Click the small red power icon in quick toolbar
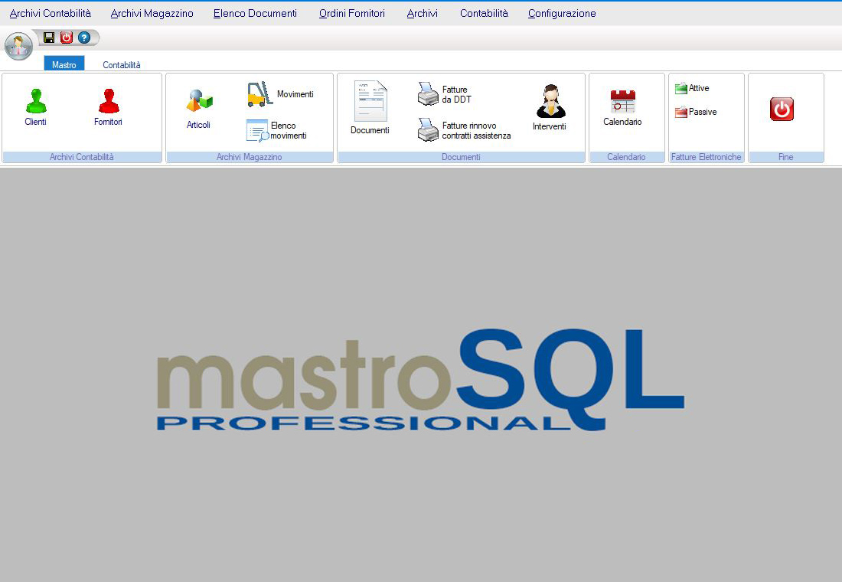The height and width of the screenshot is (582, 842). (x=66, y=37)
